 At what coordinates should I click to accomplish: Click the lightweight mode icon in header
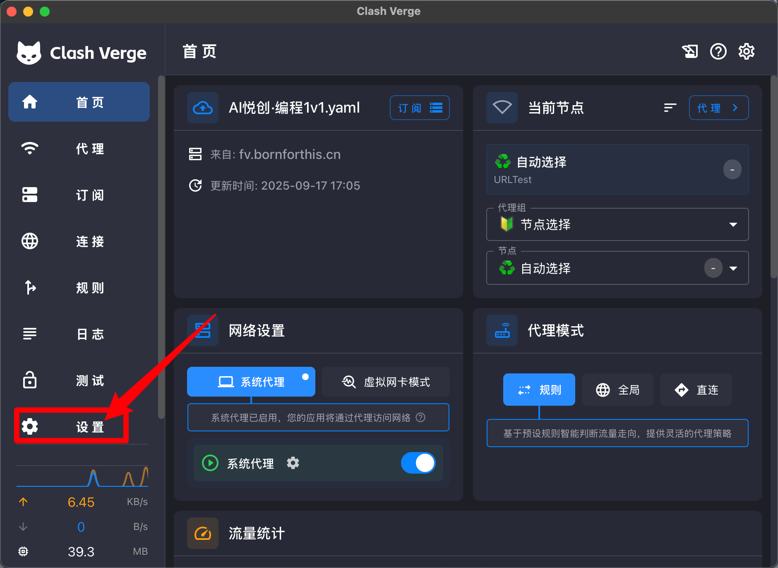click(690, 52)
